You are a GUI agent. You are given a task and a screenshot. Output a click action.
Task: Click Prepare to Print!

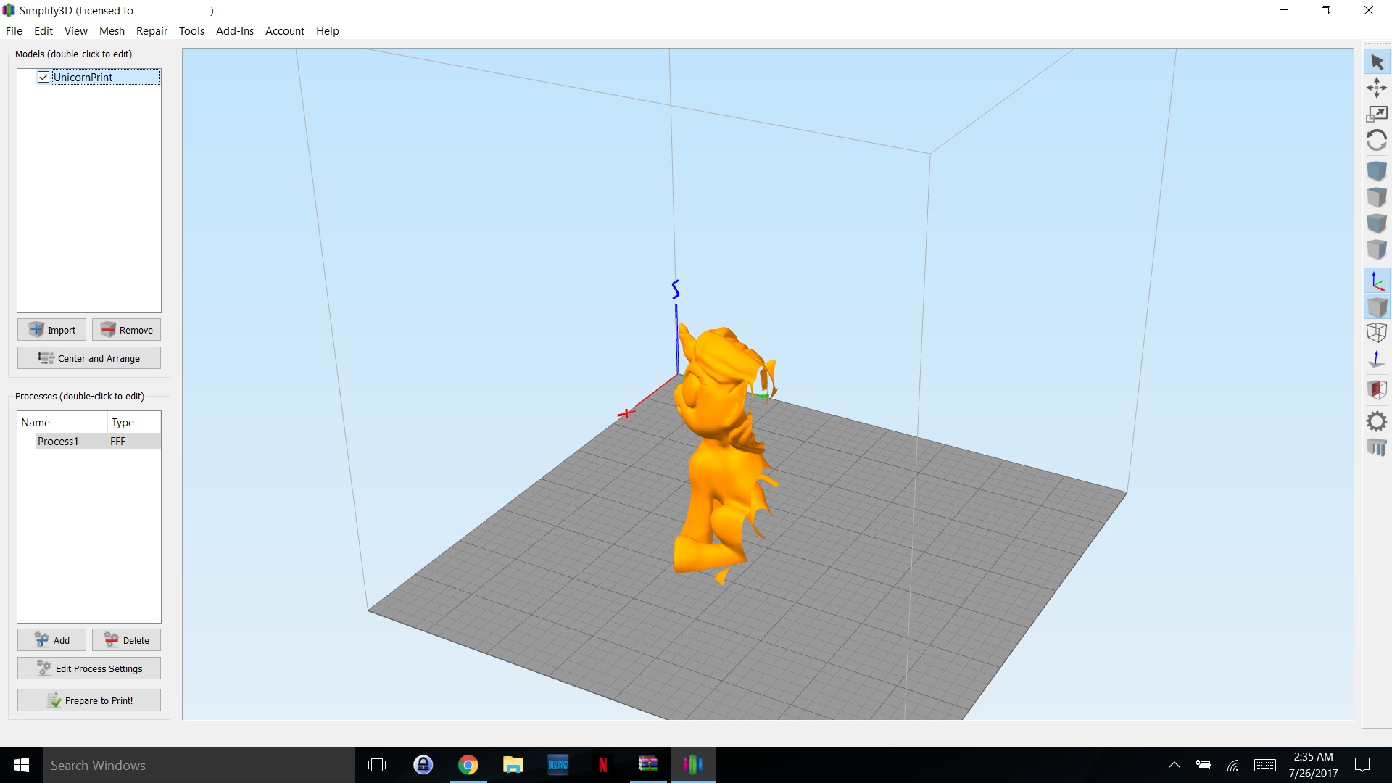point(89,700)
